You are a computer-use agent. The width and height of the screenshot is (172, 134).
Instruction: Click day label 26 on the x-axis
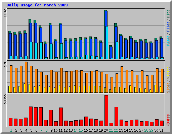pos(136,130)
